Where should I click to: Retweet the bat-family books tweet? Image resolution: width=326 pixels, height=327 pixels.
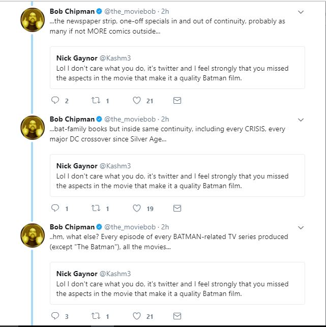(96, 208)
